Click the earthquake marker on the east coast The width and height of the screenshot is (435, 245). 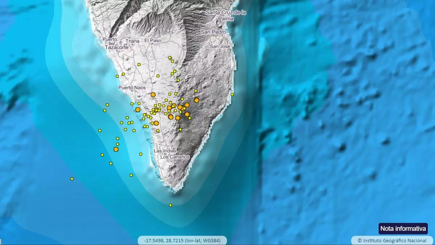click(232, 94)
